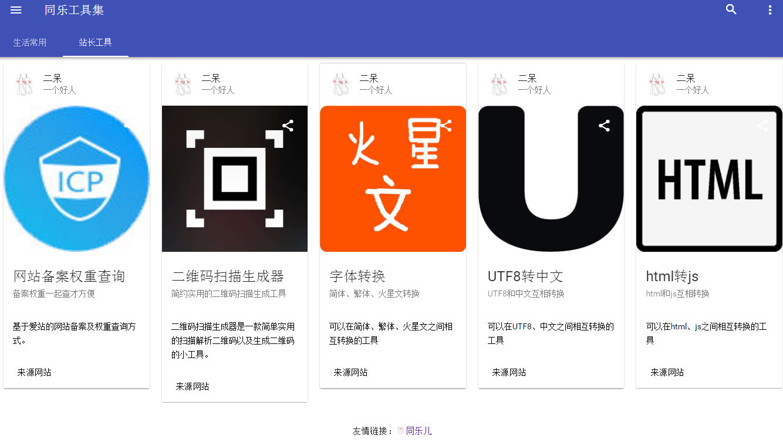The image size is (783, 442).
Task: Click the search magnifier icon
Action: point(731,9)
